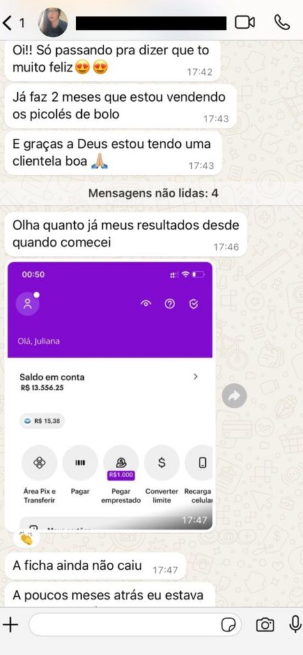Start a voice call via phone icon
Viewport: 303px width, 655px height.
tap(282, 22)
